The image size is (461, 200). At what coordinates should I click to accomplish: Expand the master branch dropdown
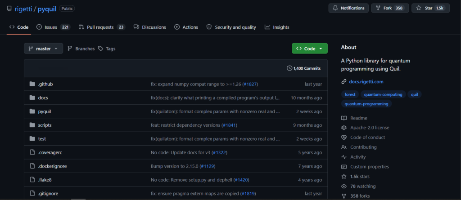click(x=44, y=49)
